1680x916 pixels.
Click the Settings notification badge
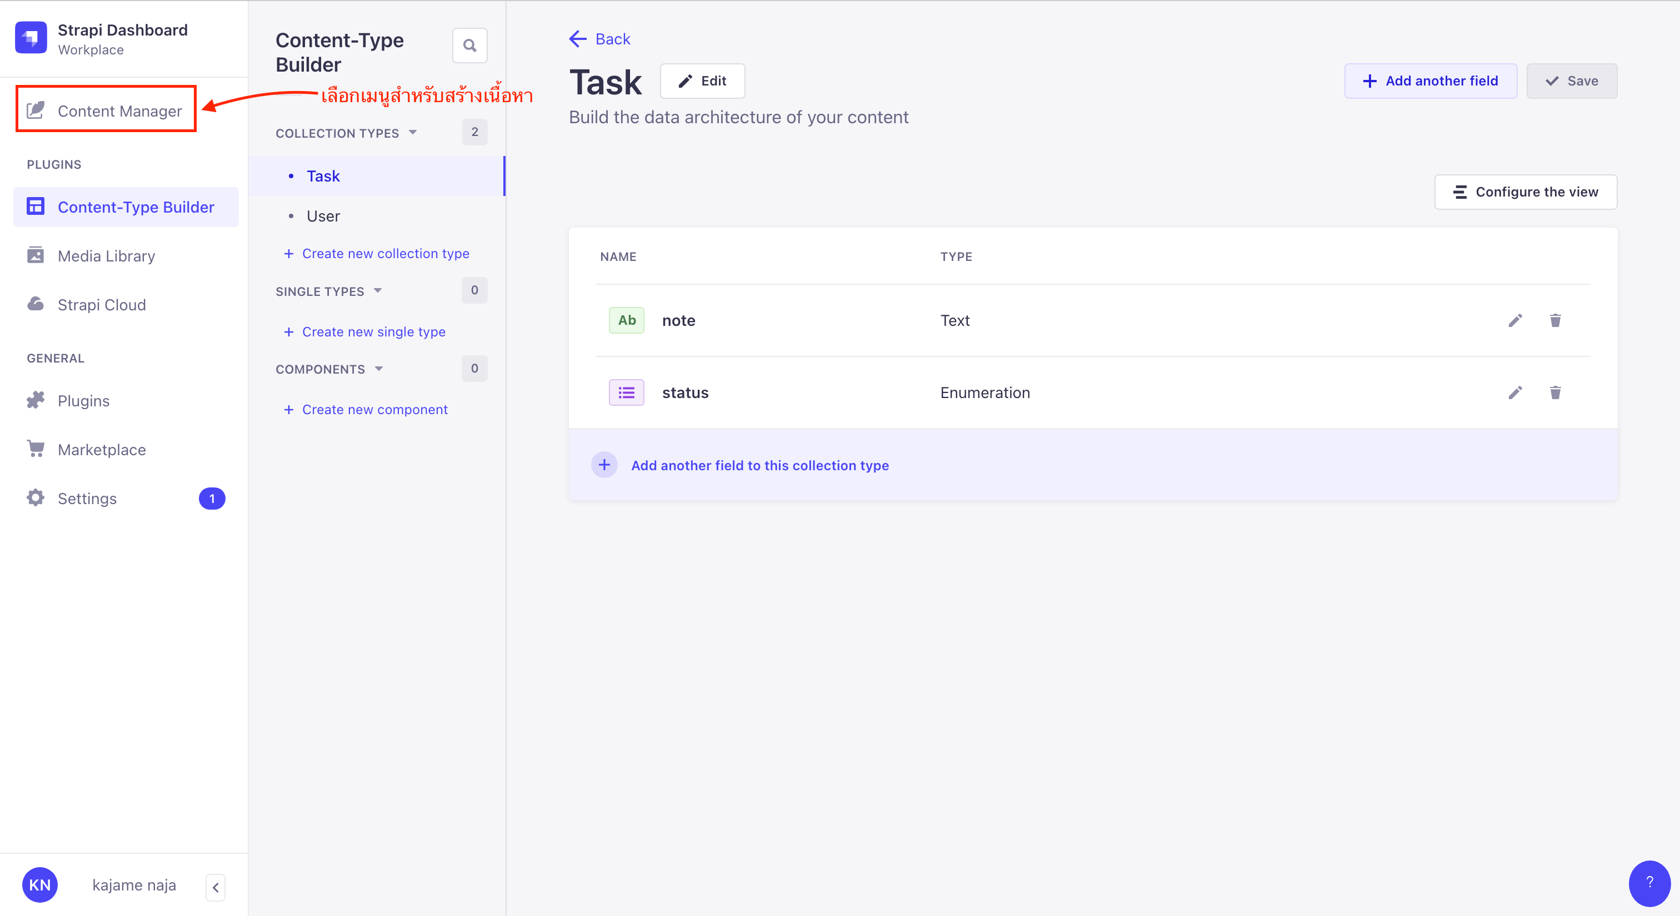click(x=212, y=499)
